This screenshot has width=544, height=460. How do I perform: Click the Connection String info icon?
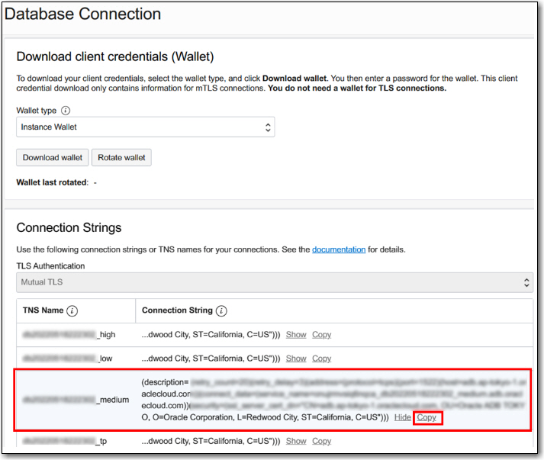(x=221, y=311)
